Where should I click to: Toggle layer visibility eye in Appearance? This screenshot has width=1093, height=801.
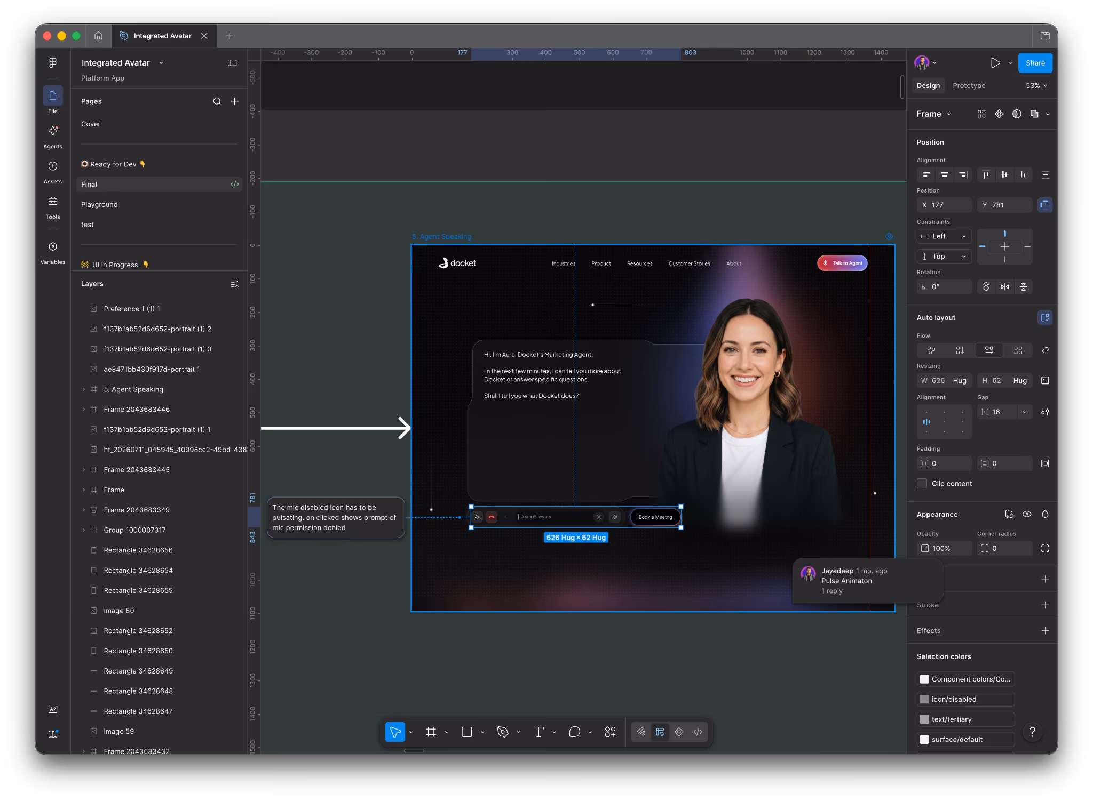coord(1027,514)
